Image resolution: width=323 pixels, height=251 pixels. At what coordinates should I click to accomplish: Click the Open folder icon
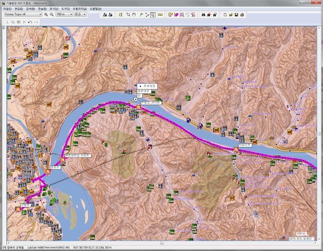[x=231, y=15]
